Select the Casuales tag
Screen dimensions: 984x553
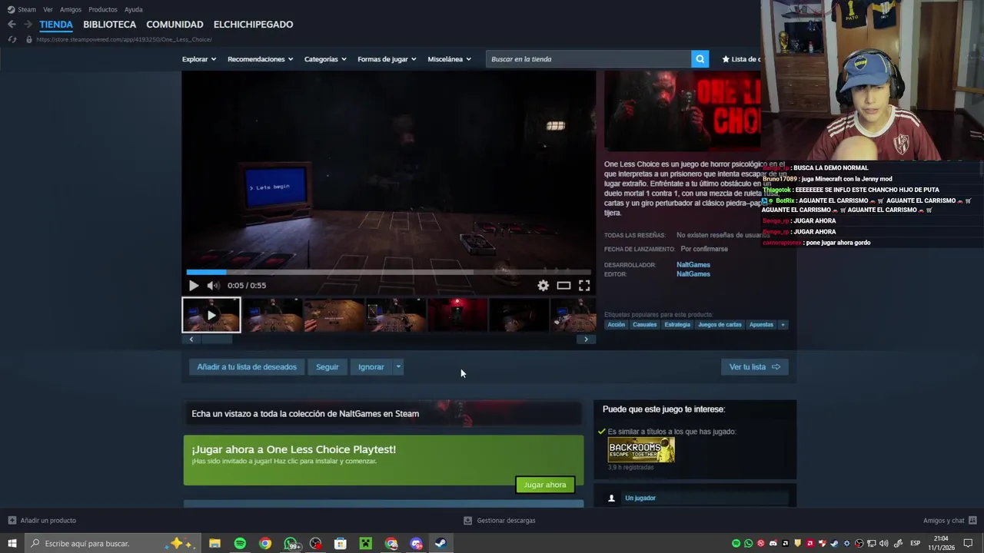[644, 325]
